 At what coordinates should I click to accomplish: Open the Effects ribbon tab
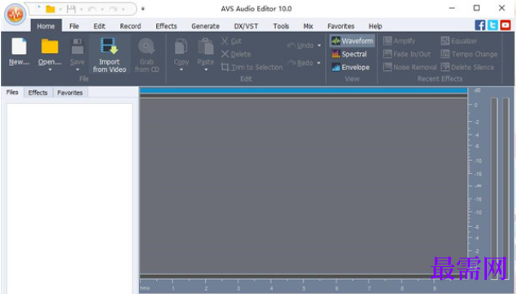click(x=166, y=26)
